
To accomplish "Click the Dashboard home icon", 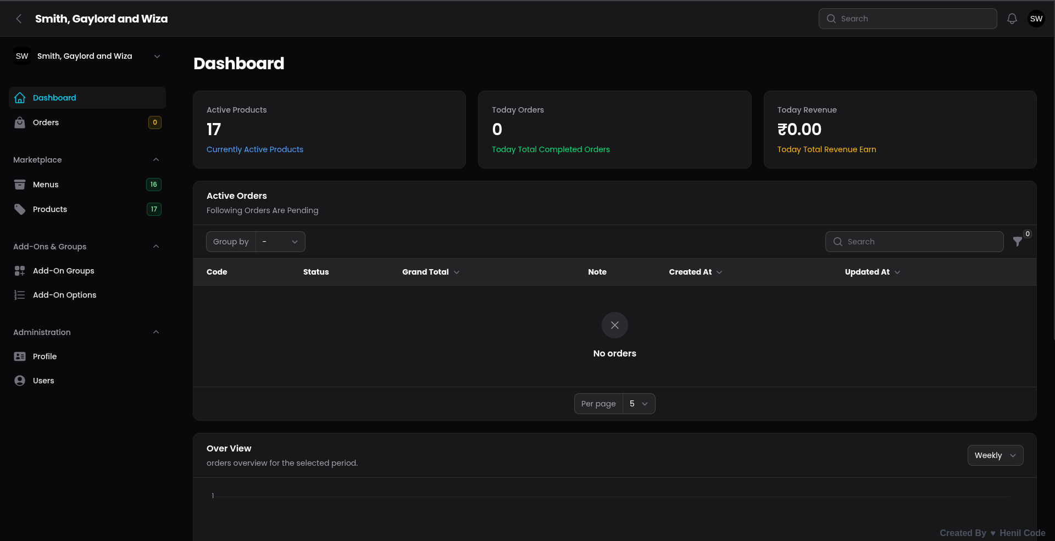I will [20, 98].
